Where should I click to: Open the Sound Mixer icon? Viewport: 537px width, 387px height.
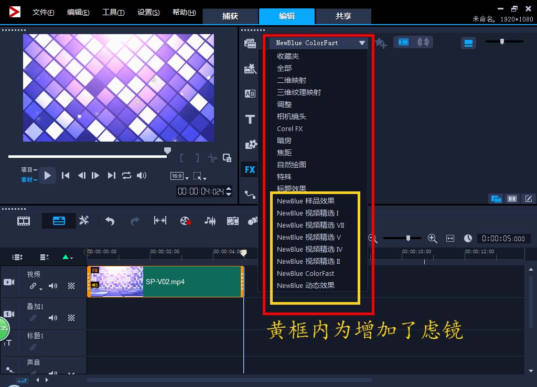click(x=210, y=221)
